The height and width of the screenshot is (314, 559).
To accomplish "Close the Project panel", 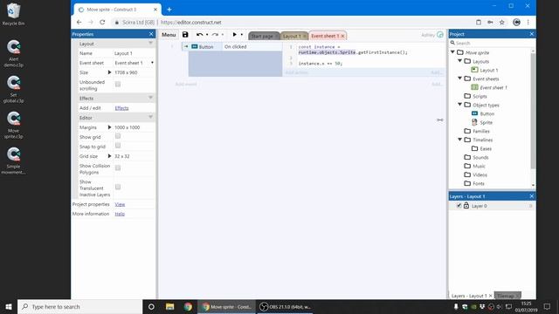I will point(532,34).
